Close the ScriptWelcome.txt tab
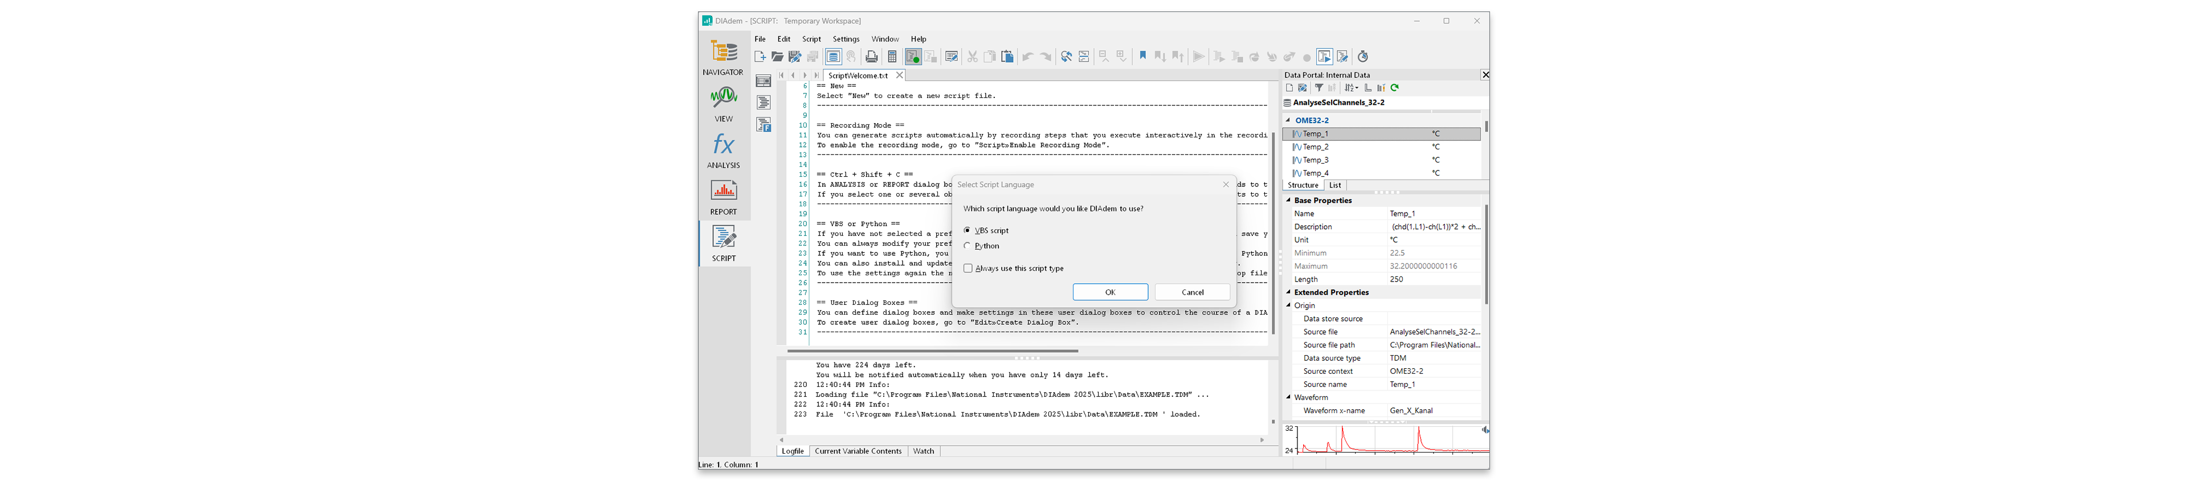This screenshot has width=2188, height=481. [900, 75]
